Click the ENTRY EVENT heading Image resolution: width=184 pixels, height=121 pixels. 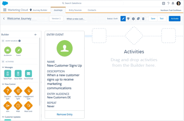pyautogui.click(x=55, y=34)
